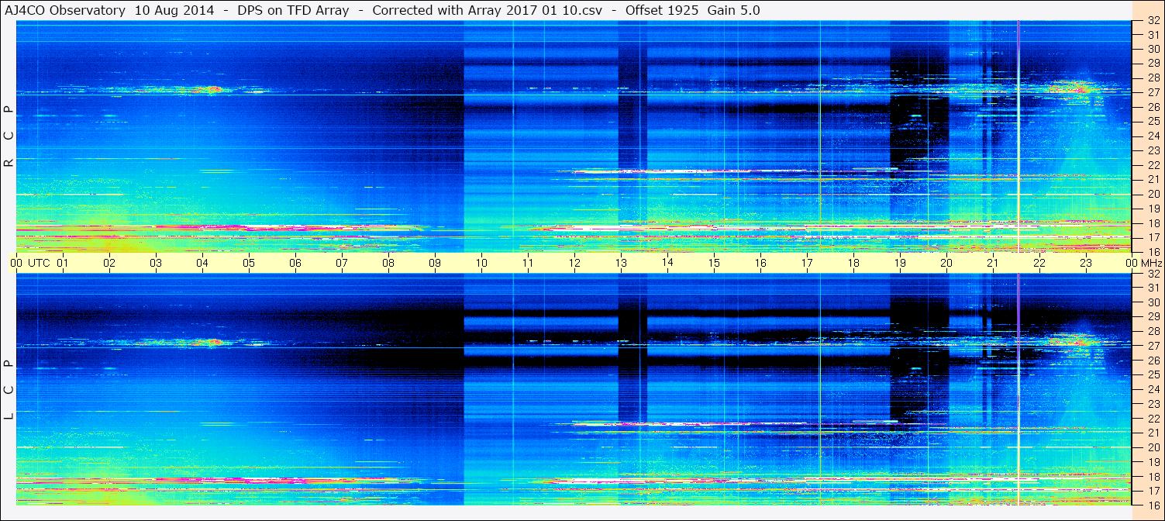Screen dimensions: 1165x521
Task: Click the 22 MHz label on the LCP frequency scale
Action: coord(1153,419)
